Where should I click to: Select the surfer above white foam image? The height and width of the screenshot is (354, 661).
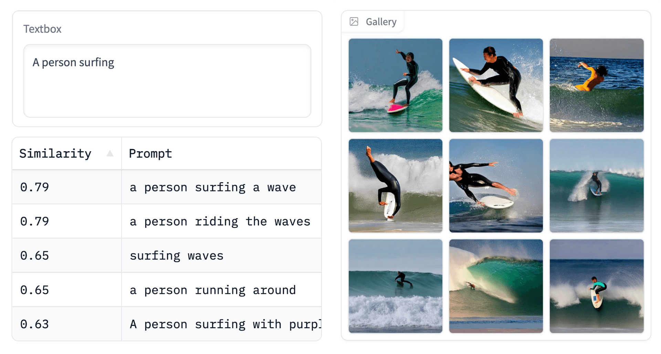pyautogui.click(x=396, y=286)
